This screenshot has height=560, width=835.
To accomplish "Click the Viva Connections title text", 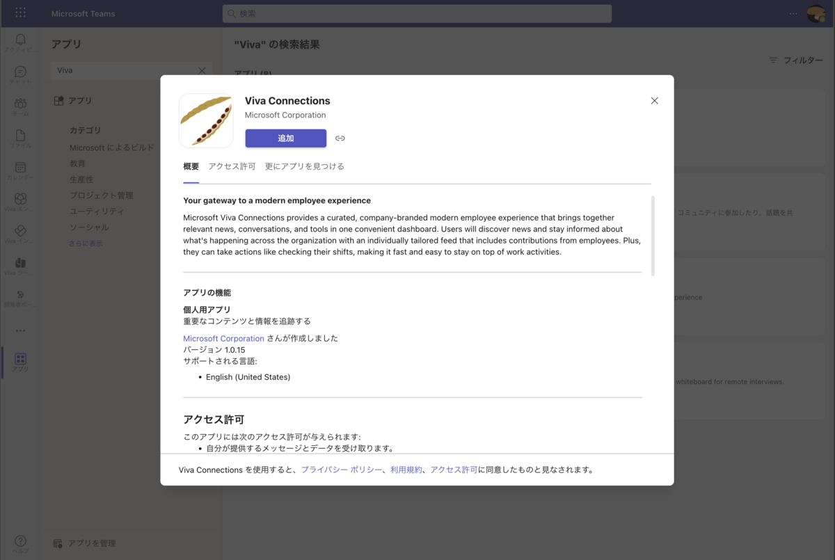I will pos(287,101).
